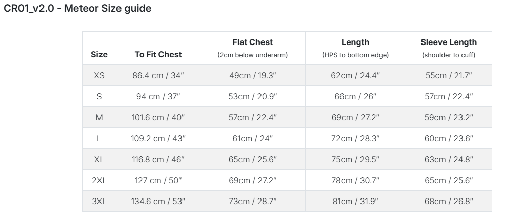
Task: Select the L size row label
Action: [x=99, y=138]
